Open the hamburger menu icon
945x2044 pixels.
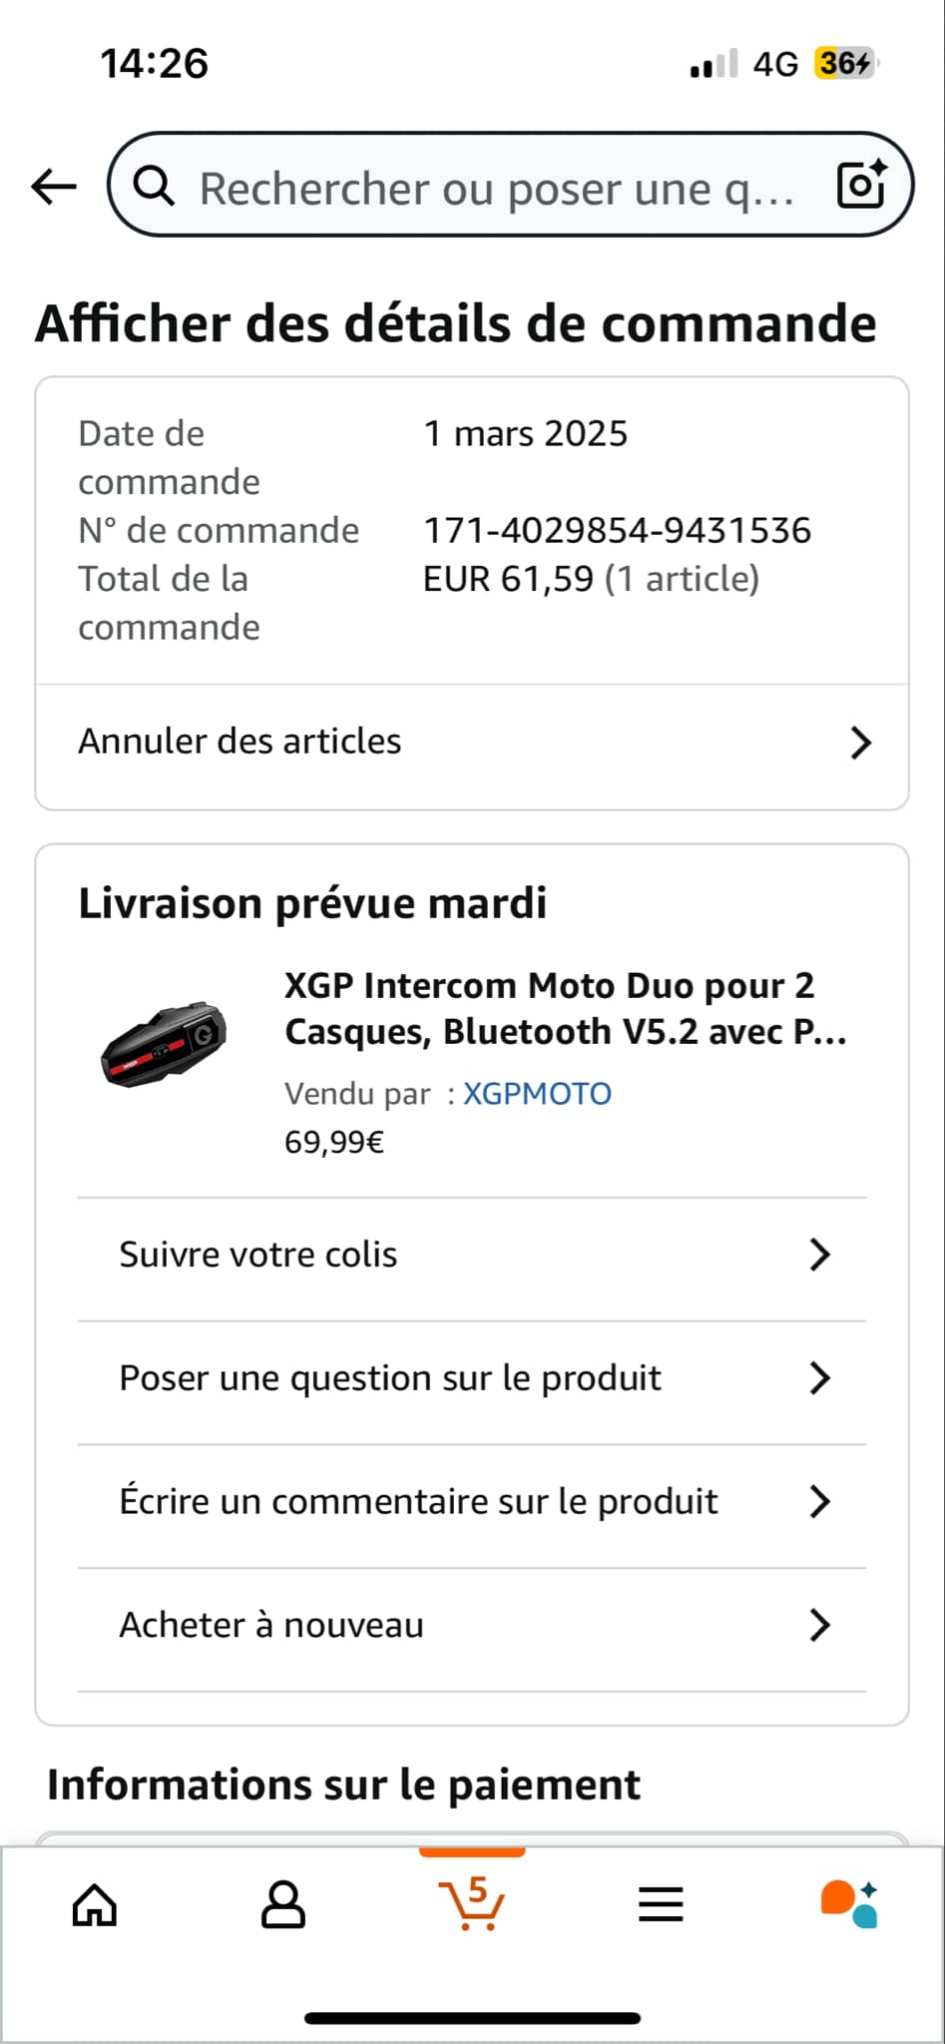coord(661,1904)
